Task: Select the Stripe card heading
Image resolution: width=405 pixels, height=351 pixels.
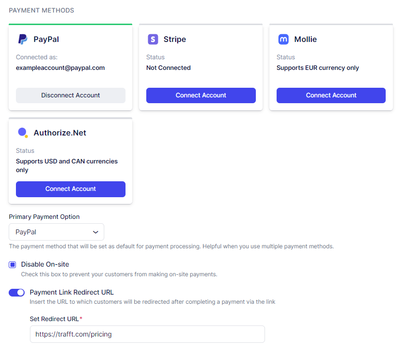Action: click(x=175, y=40)
